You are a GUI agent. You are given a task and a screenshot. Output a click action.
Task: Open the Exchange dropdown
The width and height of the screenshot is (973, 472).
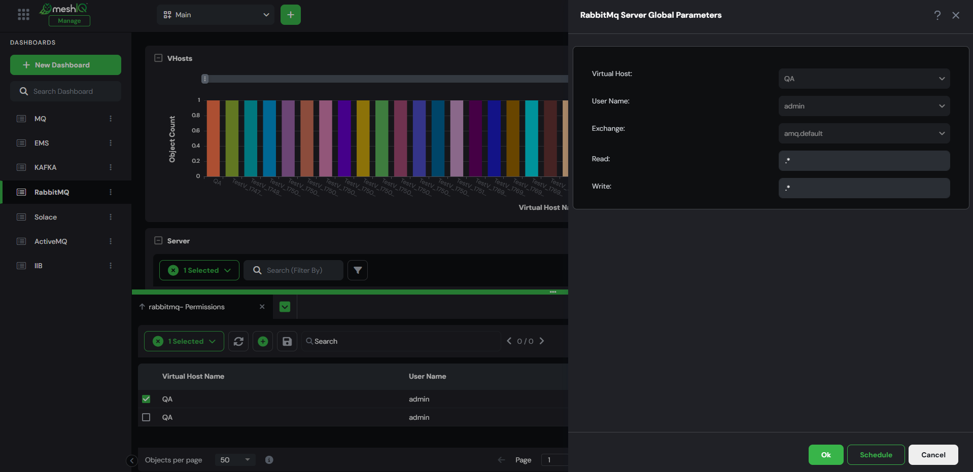[x=864, y=133]
